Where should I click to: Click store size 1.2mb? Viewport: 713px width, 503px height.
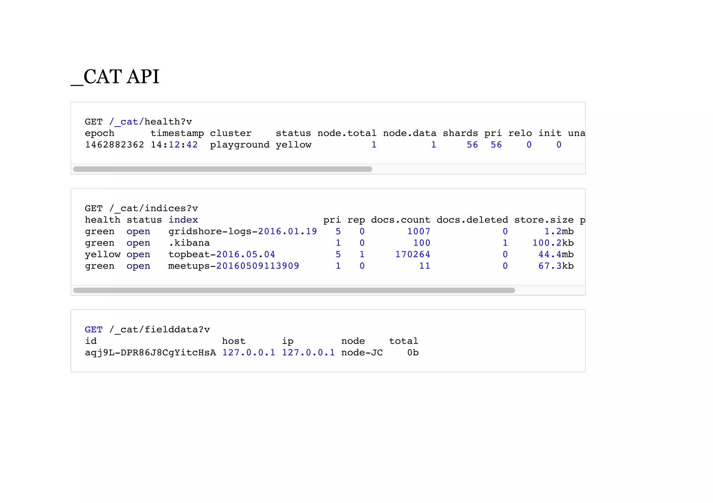(559, 232)
